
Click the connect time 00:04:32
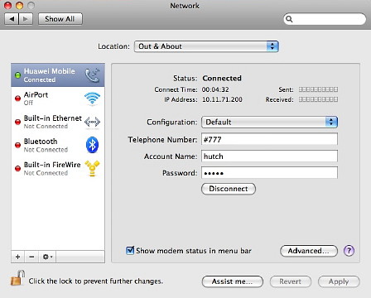pos(215,89)
